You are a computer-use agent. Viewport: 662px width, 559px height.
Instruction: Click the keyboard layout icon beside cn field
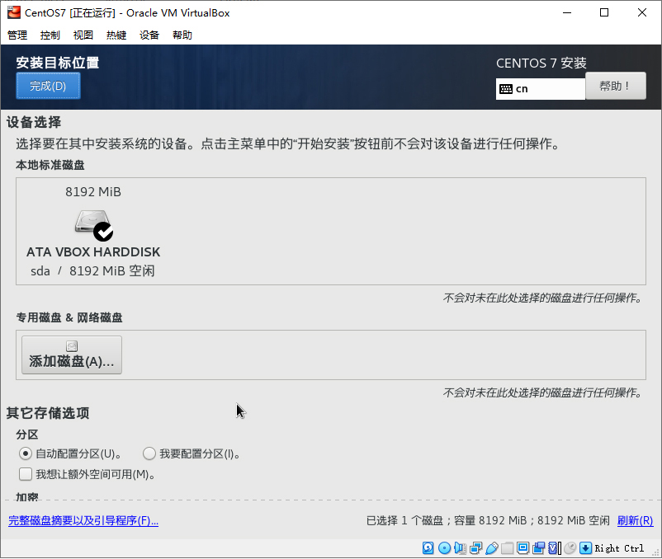point(506,88)
